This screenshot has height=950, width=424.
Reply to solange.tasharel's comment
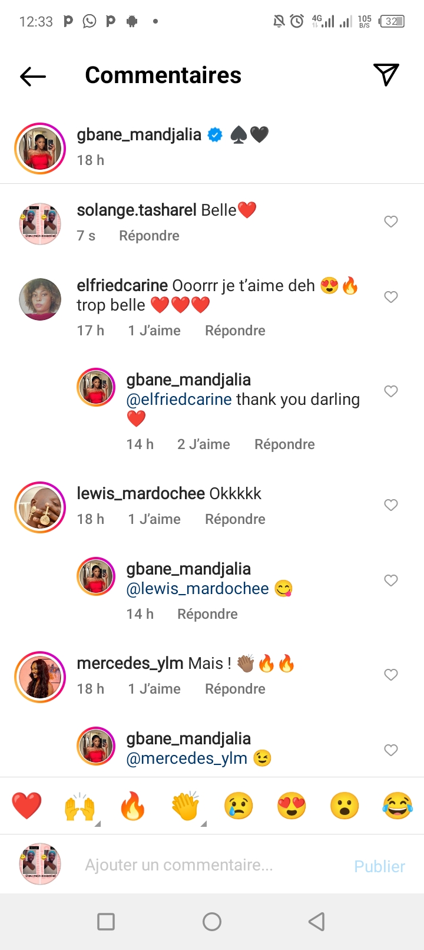pyautogui.click(x=149, y=236)
